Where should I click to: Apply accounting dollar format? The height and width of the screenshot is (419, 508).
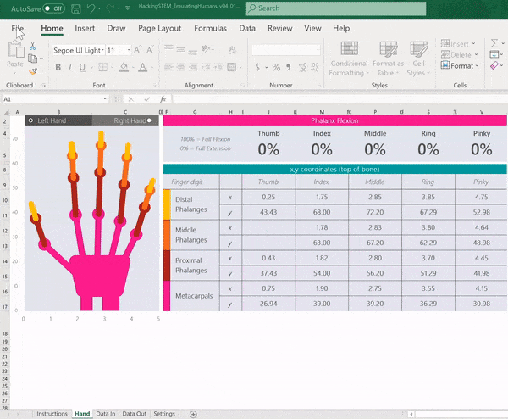tap(257, 67)
